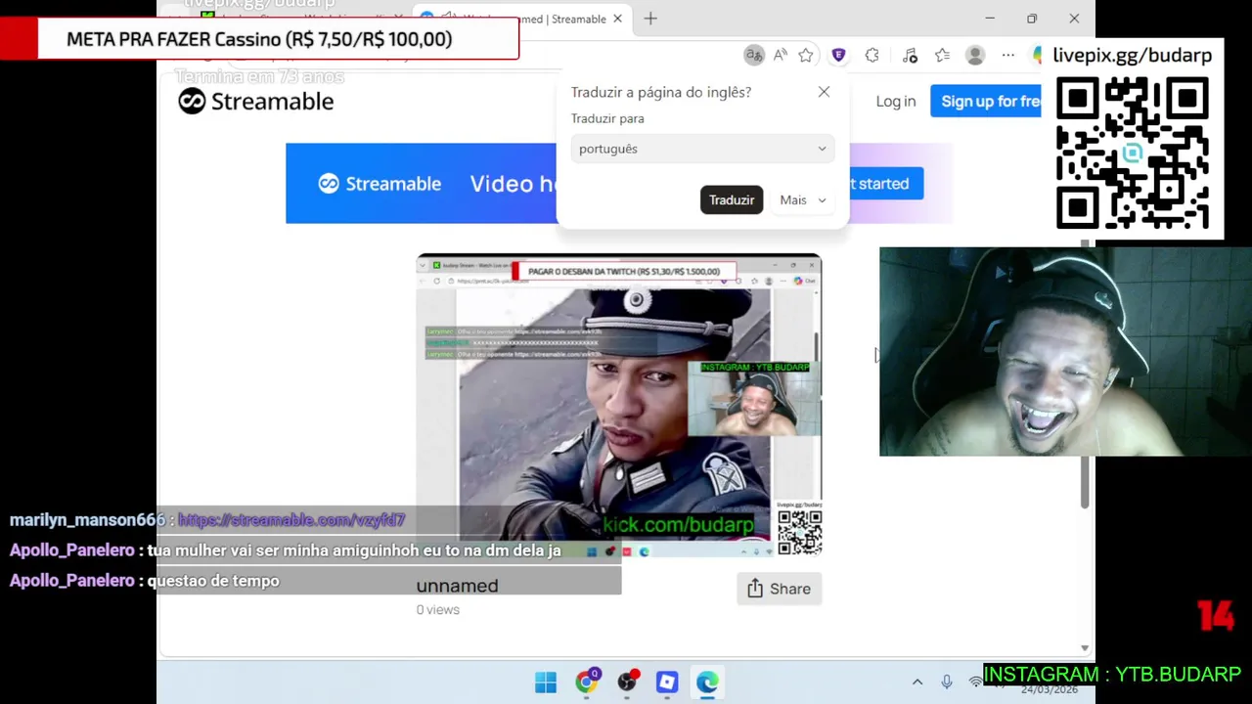Close the Streamable browser tab

click(x=617, y=19)
